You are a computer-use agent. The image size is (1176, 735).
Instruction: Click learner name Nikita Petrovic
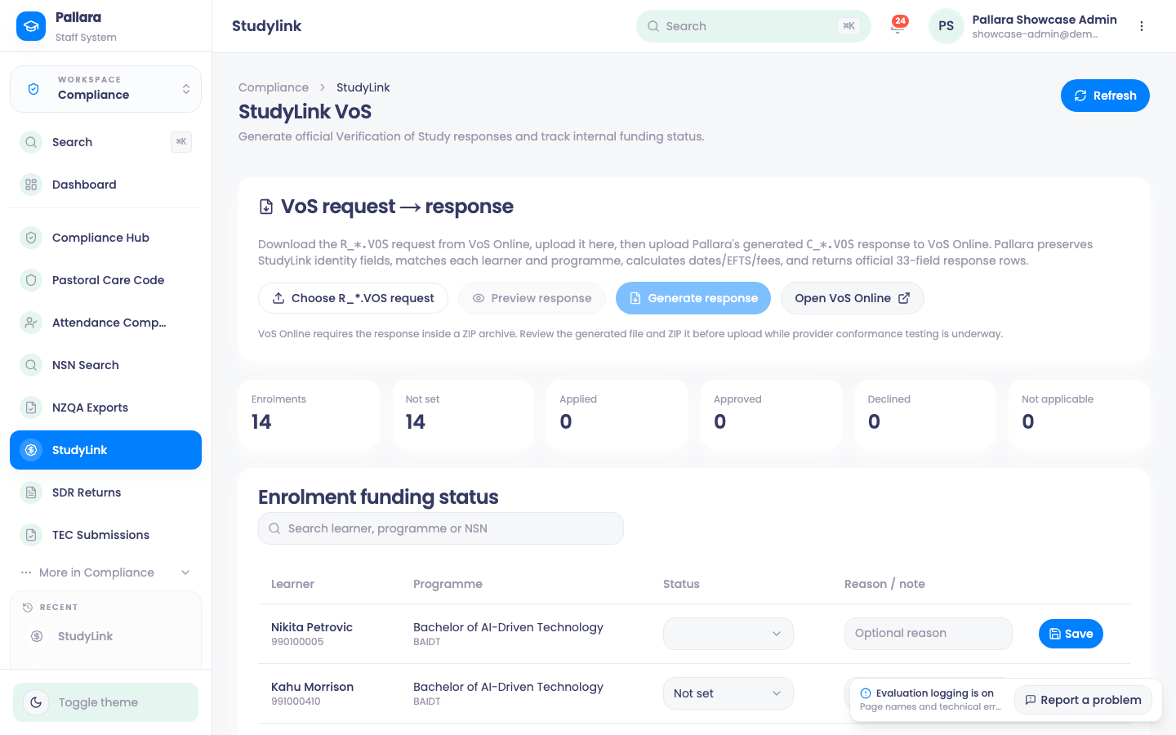[312, 627]
